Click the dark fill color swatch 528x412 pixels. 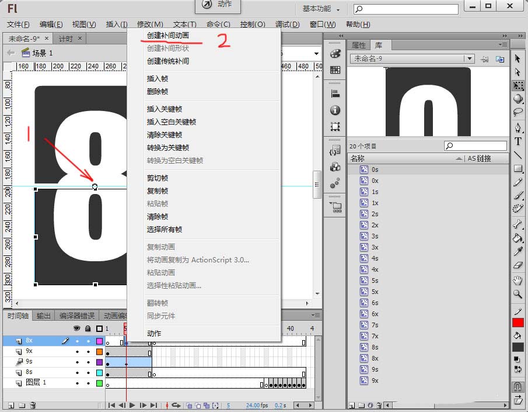pos(518,347)
